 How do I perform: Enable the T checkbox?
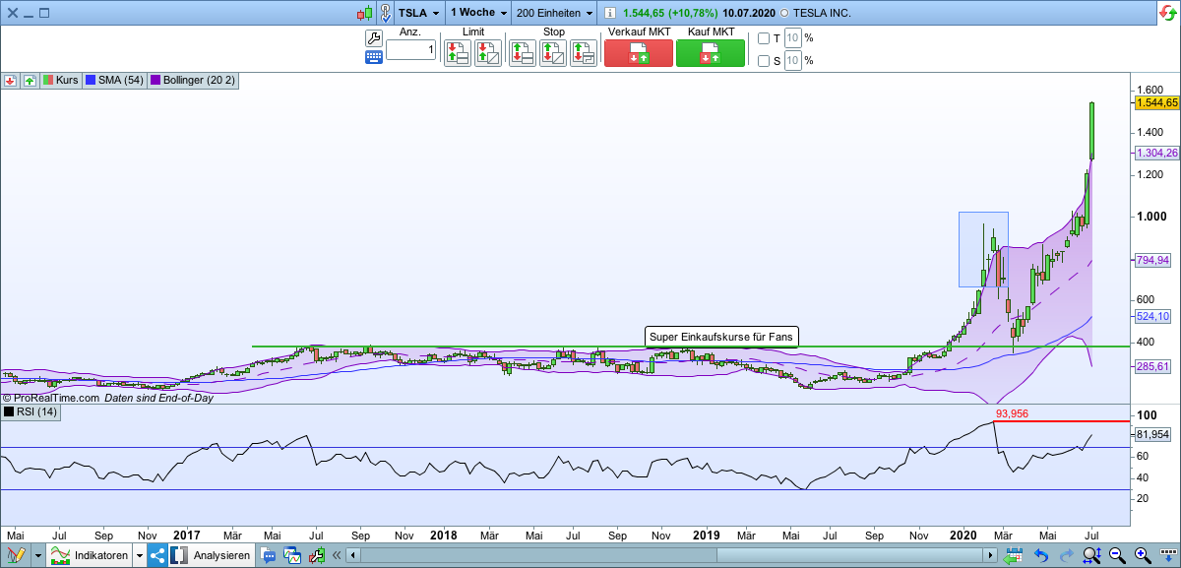pos(763,37)
